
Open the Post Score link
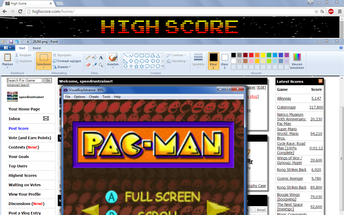click(19, 128)
